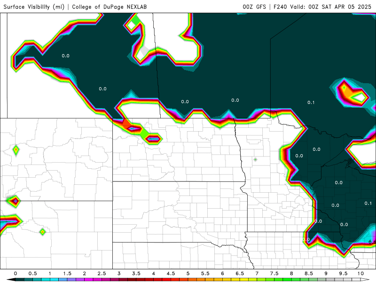Select the "00Z GFS" model run text

(254, 7)
